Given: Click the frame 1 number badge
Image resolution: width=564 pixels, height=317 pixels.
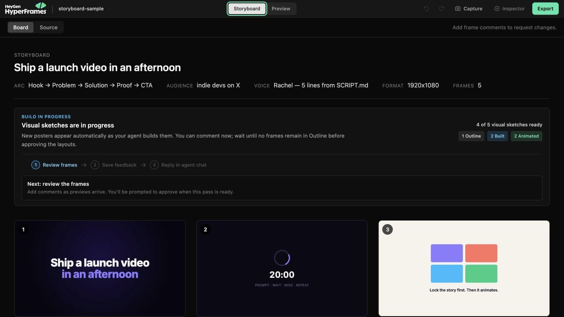Looking at the screenshot, I should tap(23, 229).
